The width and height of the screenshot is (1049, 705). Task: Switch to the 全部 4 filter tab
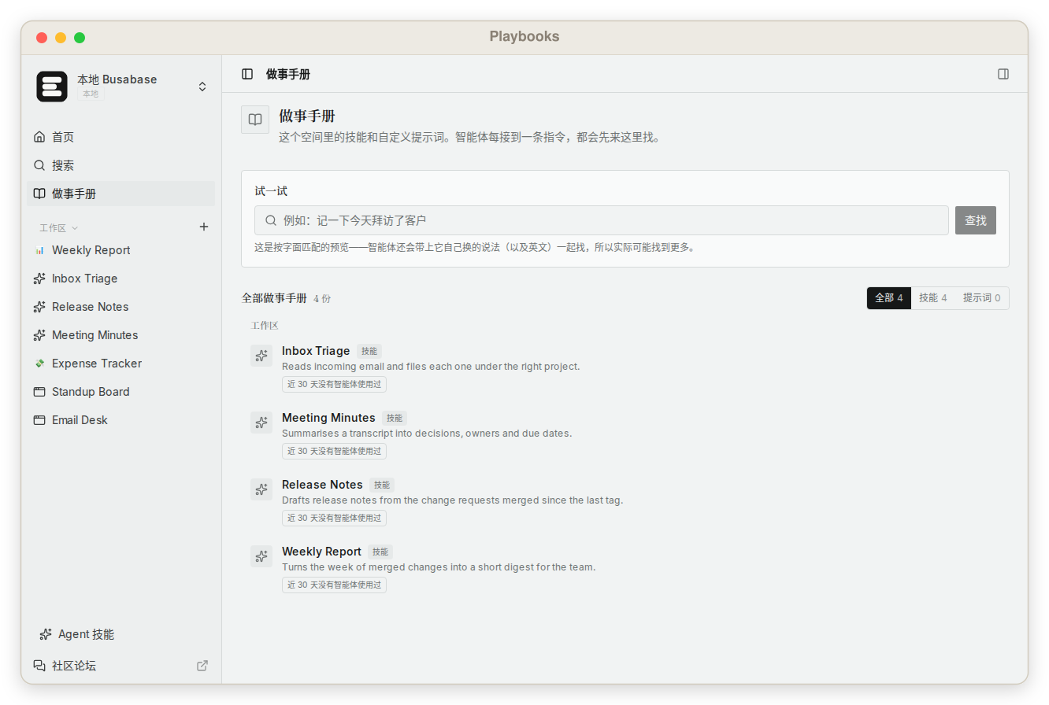pyautogui.click(x=889, y=298)
